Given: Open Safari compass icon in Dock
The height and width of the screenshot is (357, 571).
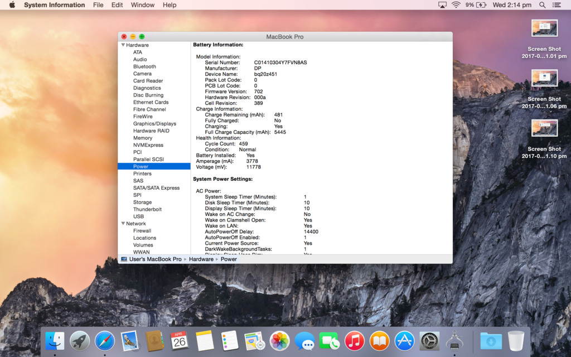Looking at the screenshot, I should pos(104,341).
